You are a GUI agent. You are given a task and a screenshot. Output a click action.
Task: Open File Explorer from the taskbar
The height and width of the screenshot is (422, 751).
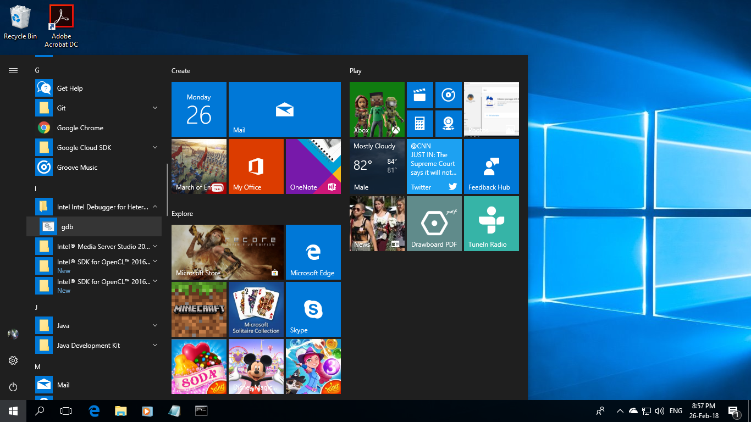[121, 411]
